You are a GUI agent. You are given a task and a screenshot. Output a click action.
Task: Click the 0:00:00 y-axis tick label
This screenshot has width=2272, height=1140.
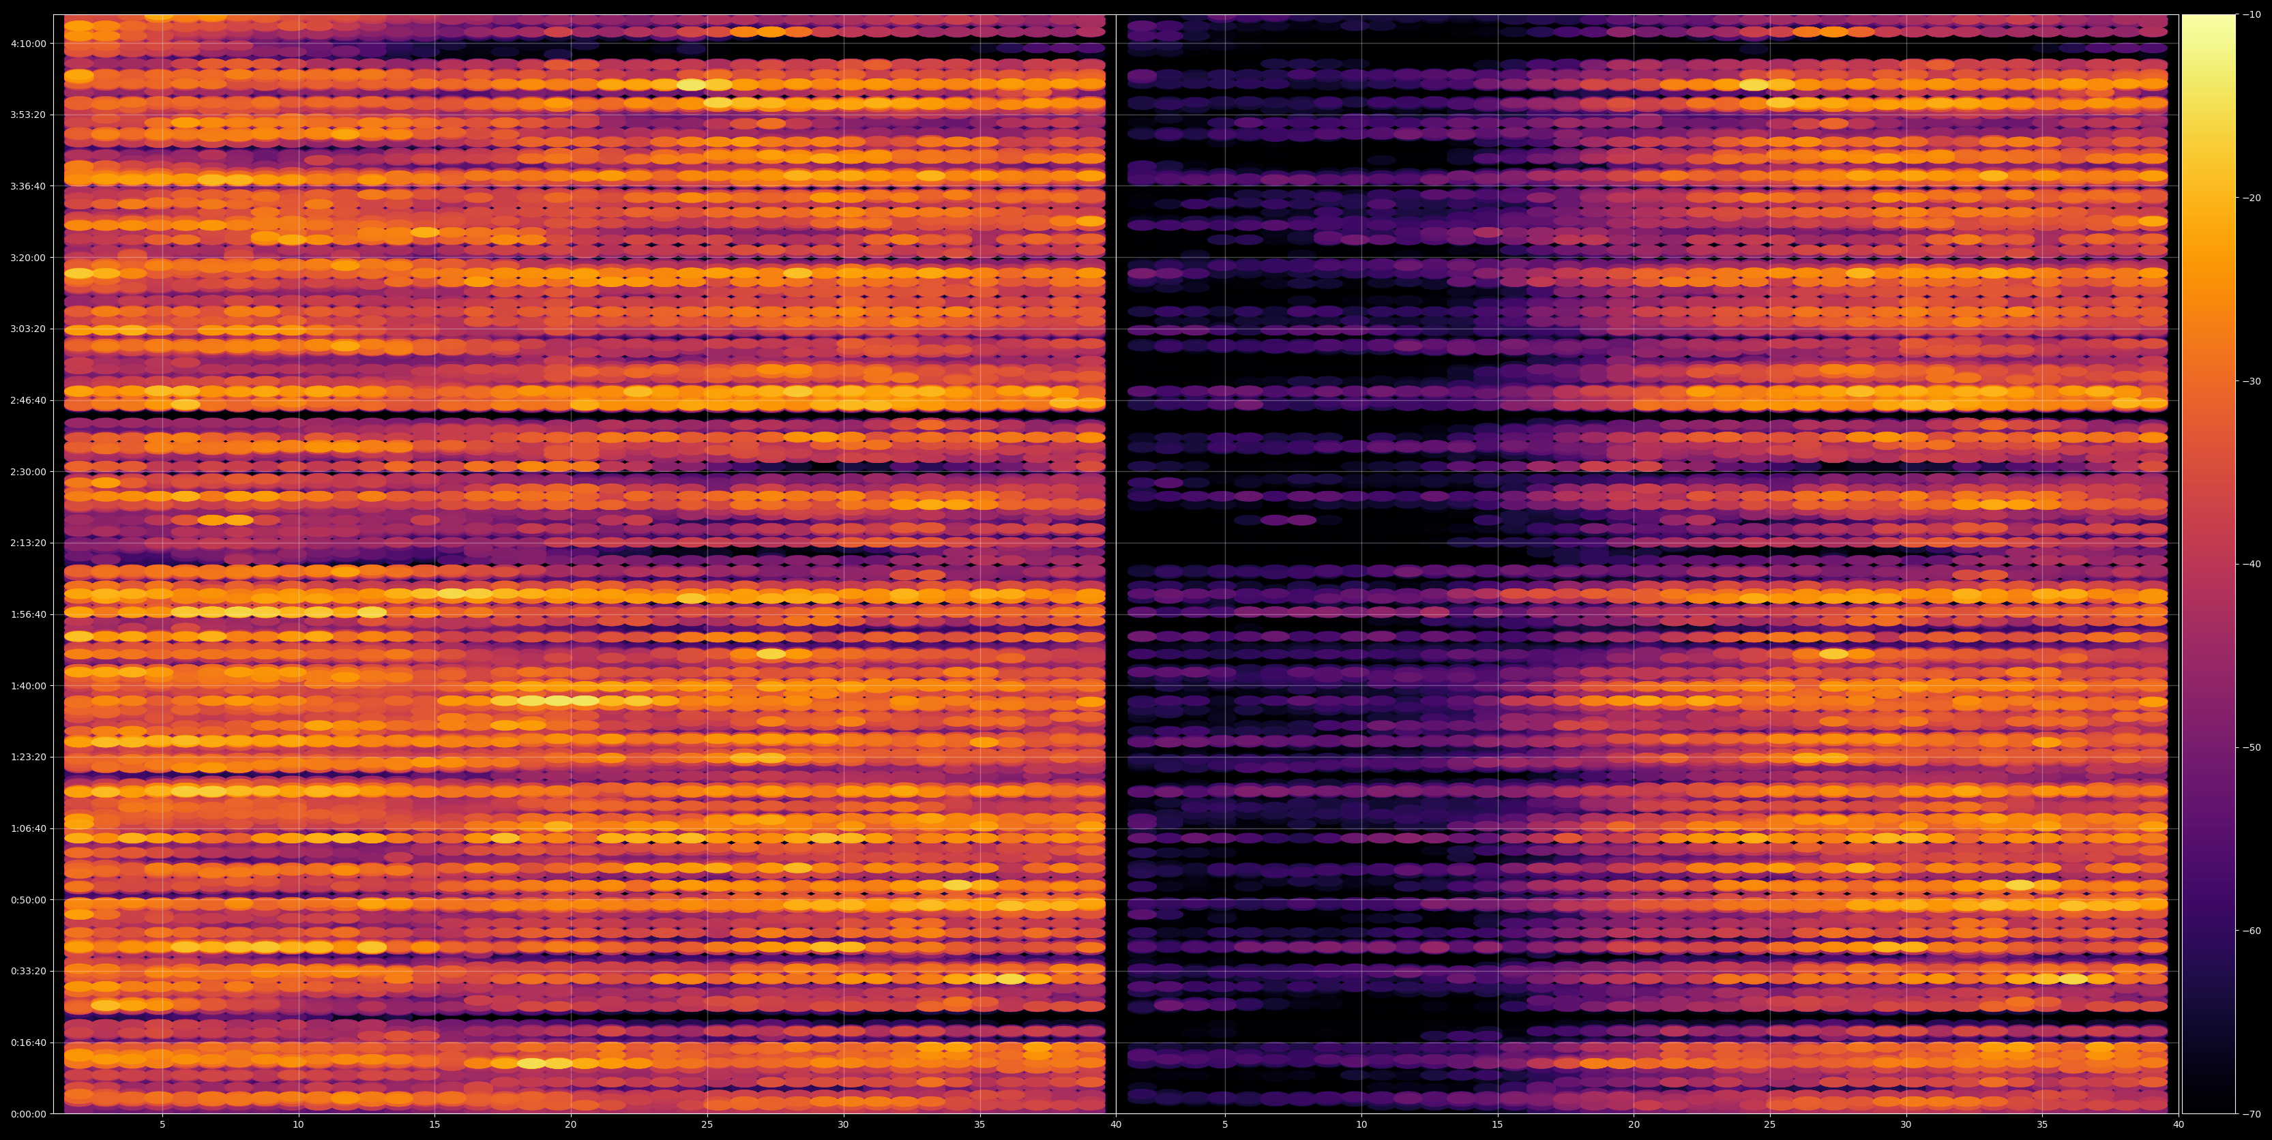28,1114
